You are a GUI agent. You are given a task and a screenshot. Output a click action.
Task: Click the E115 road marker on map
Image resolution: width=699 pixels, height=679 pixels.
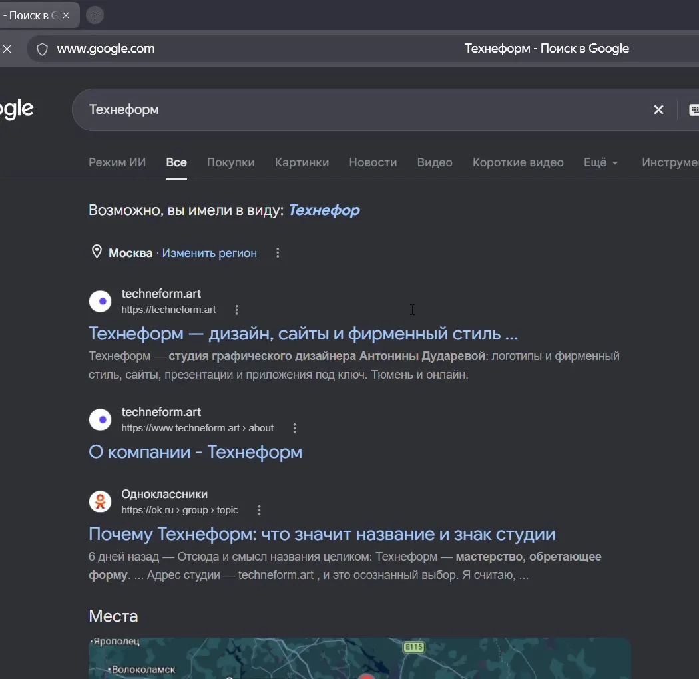[x=413, y=647]
